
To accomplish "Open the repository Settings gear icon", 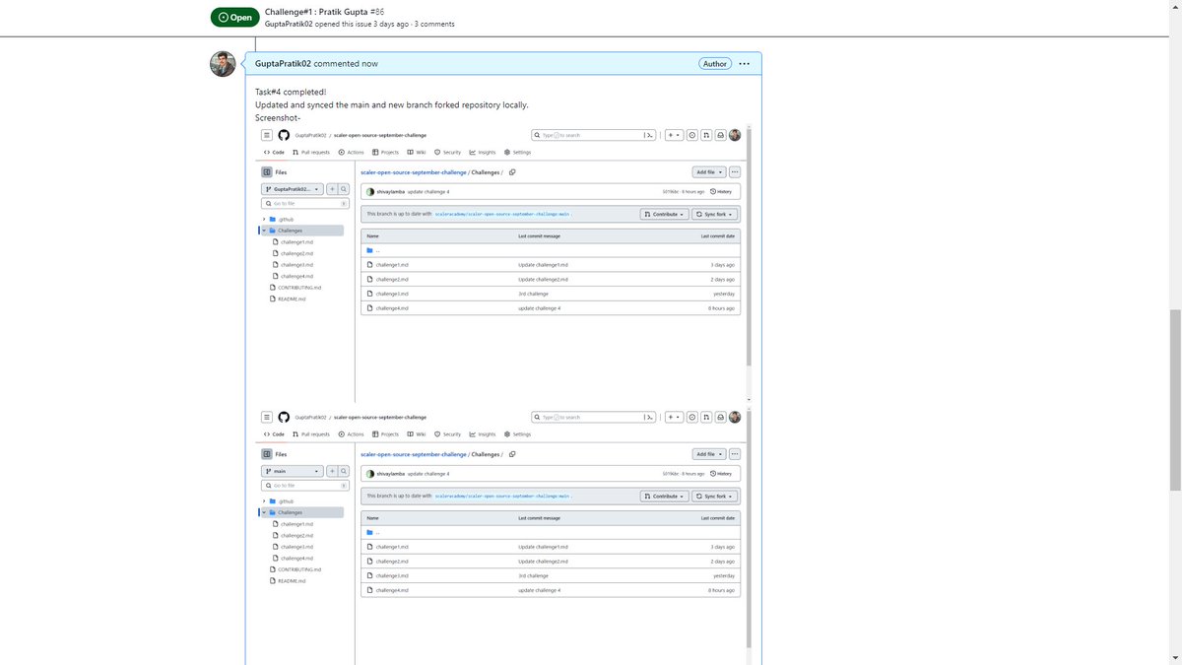I will (x=507, y=152).
